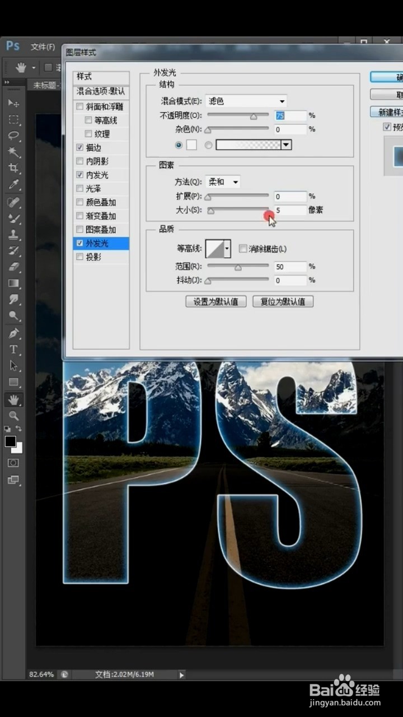Screen dimensions: 403x717
Task: Select the Horizontal Type tool
Action: [x=14, y=350]
